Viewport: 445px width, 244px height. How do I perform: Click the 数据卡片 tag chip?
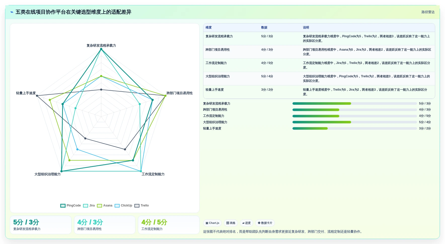265,223
